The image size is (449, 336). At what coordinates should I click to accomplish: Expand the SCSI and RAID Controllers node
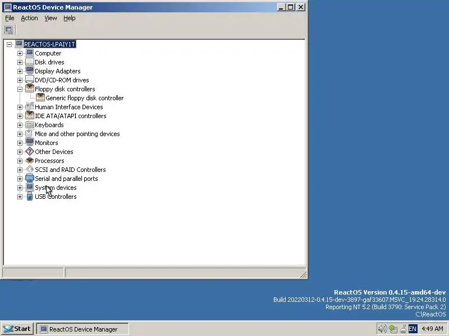20,170
